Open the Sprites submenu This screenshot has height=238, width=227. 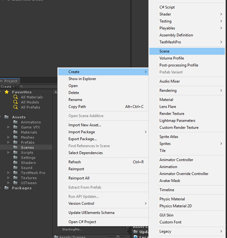pyautogui.click(x=187, y=144)
